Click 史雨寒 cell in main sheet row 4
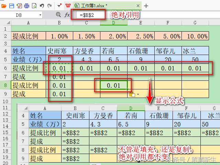 pos(59,51)
